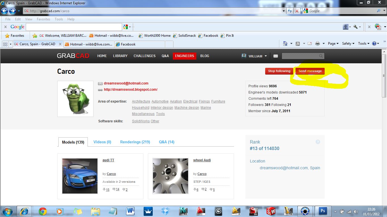Click the Machine design expertise link
387x217 pixels.
(x=187, y=108)
